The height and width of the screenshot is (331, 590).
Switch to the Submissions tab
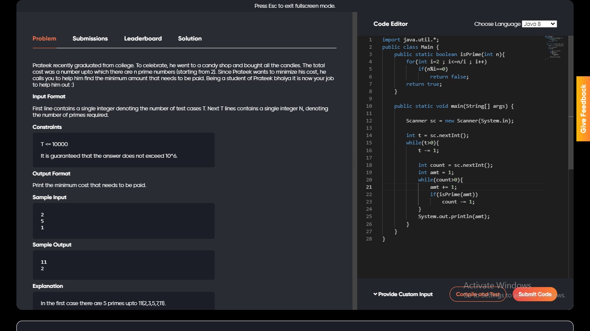coord(90,39)
